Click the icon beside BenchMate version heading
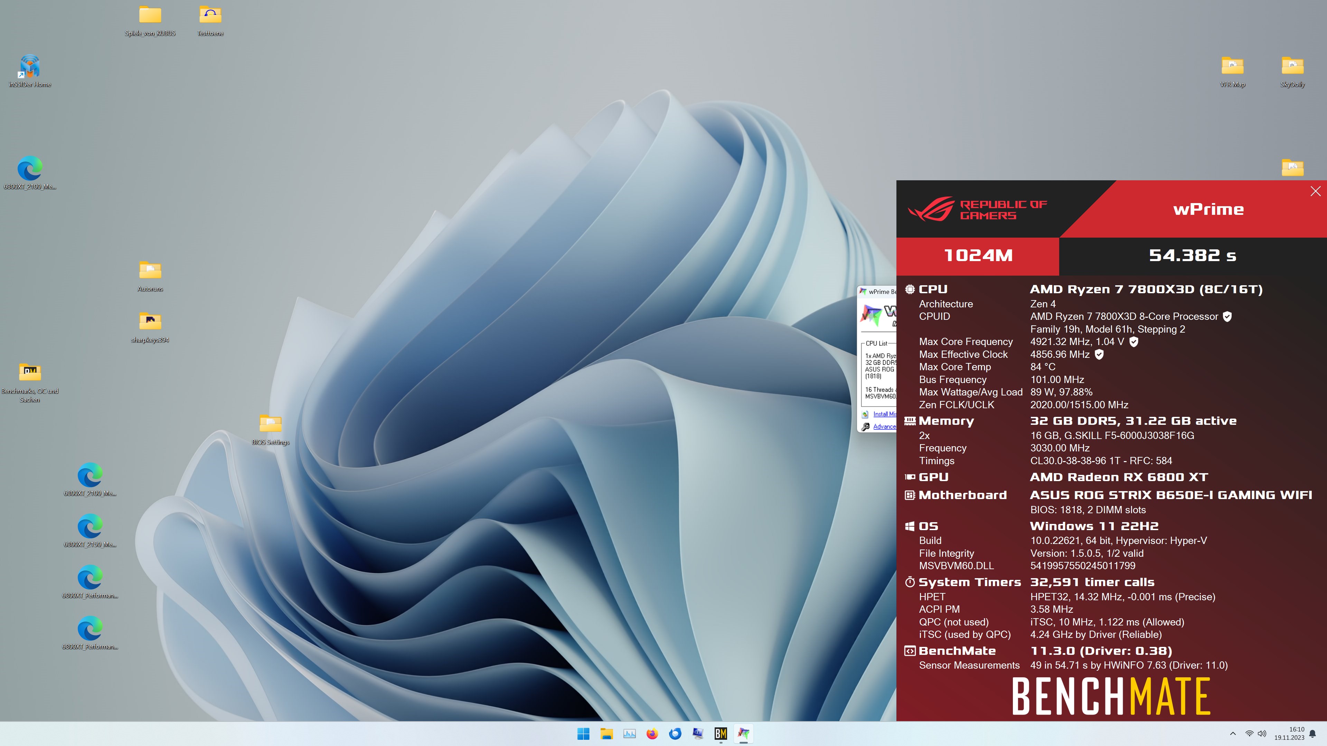This screenshot has height=746, width=1327. [x=910, y=651]
